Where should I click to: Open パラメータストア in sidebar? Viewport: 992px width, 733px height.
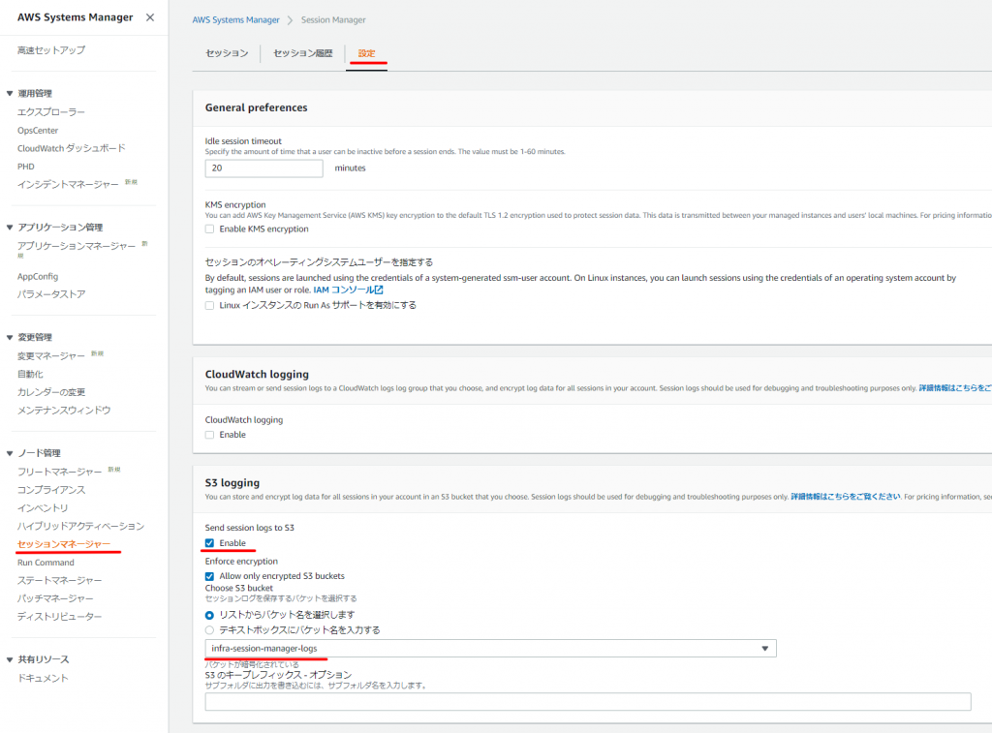point(51,294)
